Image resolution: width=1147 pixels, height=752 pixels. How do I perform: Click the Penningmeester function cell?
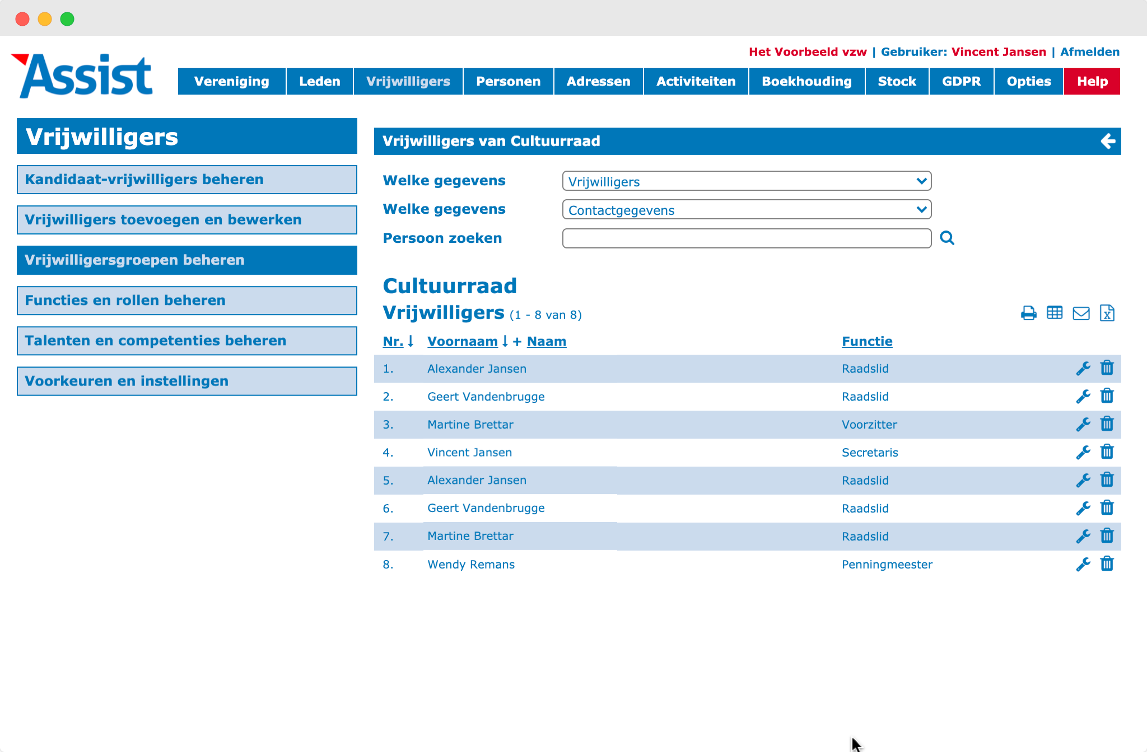(887, 565)
